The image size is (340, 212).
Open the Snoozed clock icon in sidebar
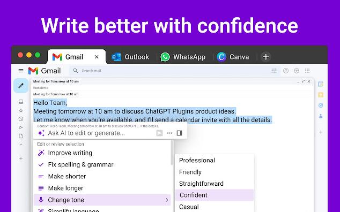pyautogui.click(x=21, y=119)
